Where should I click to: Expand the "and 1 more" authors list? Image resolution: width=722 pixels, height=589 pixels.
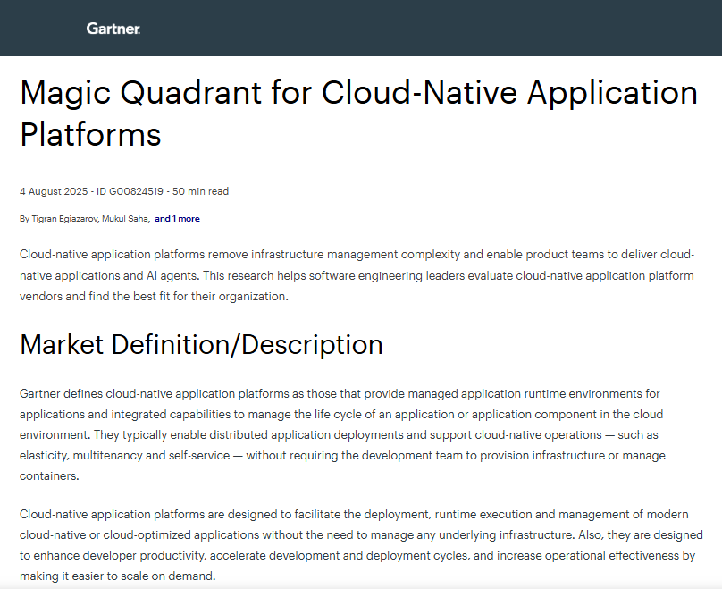(177, 218)
